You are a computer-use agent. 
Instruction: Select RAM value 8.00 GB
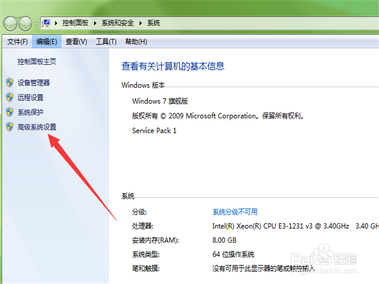[x=224, y=240]
